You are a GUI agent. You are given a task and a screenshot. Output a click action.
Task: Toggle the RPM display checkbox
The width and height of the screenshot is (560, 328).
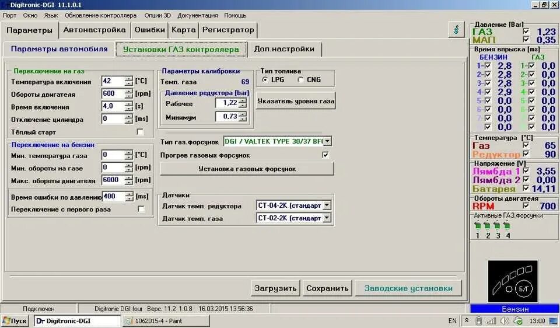[x=526, y=205]
